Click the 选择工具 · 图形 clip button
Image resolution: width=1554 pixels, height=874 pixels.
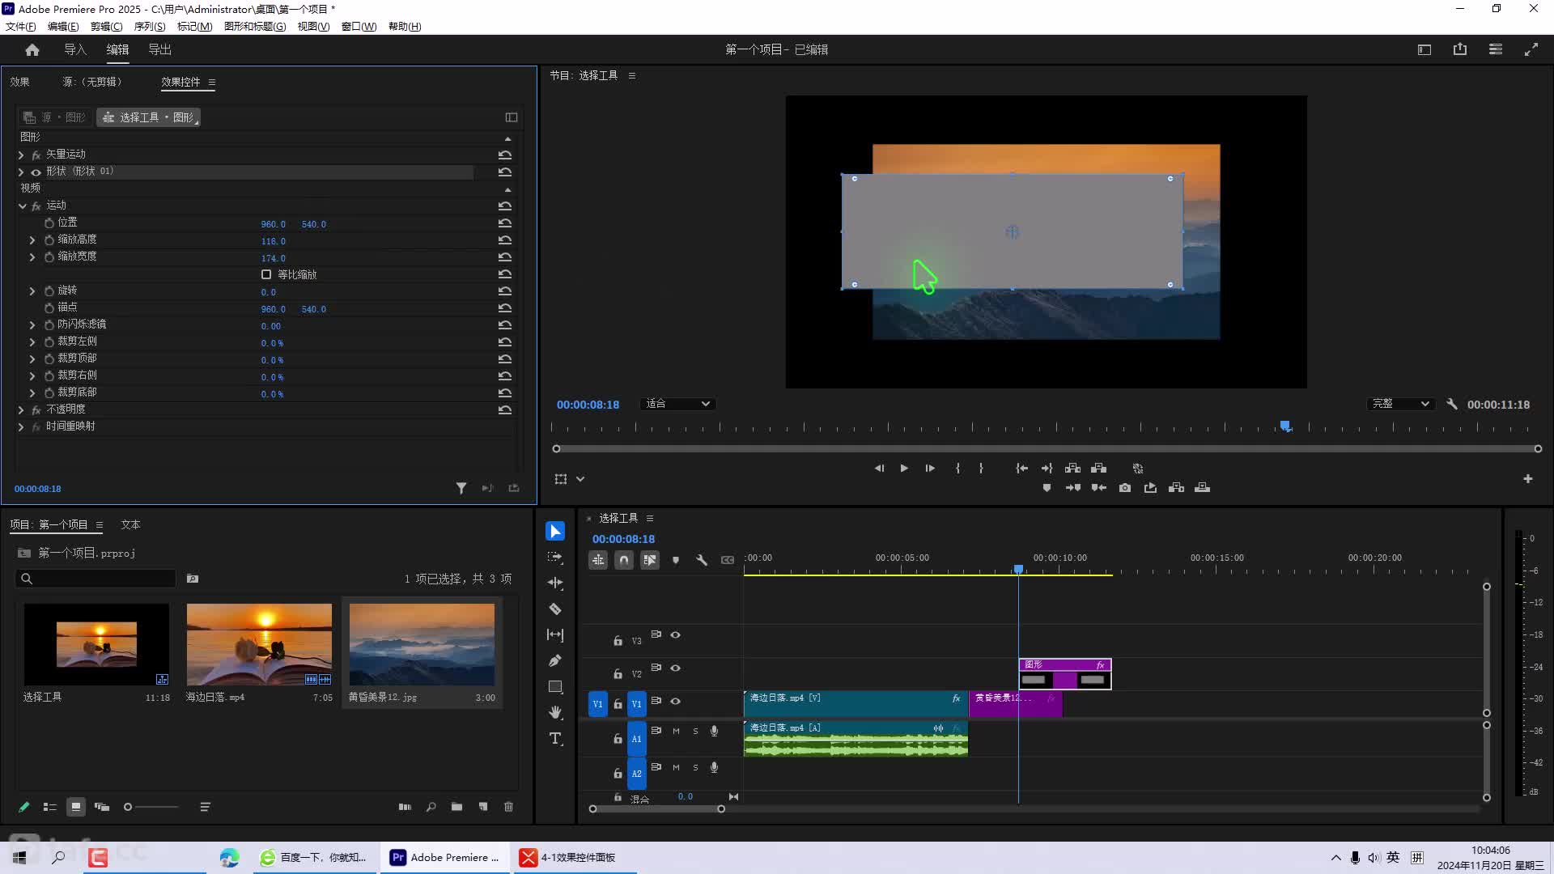coord(149,118)
